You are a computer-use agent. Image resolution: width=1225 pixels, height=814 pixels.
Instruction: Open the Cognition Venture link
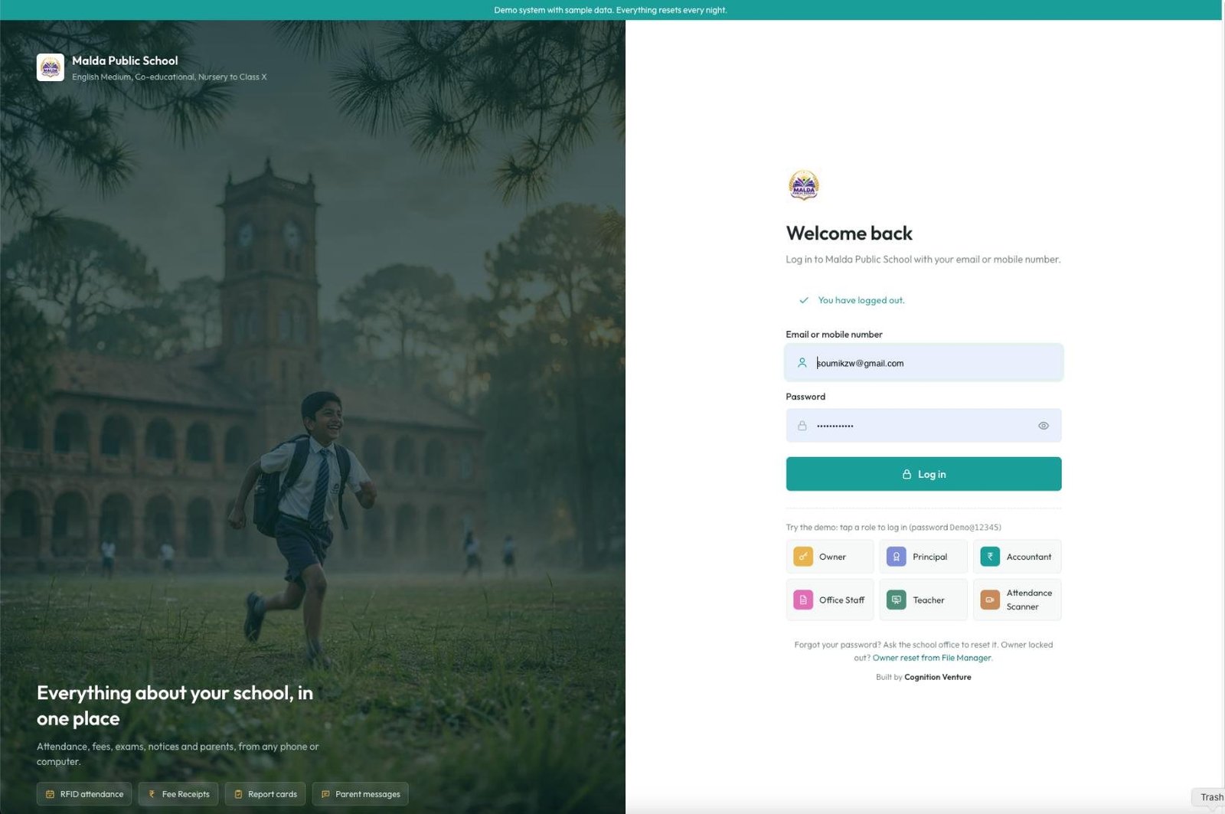pyautogui.click(x=937, y=677)
